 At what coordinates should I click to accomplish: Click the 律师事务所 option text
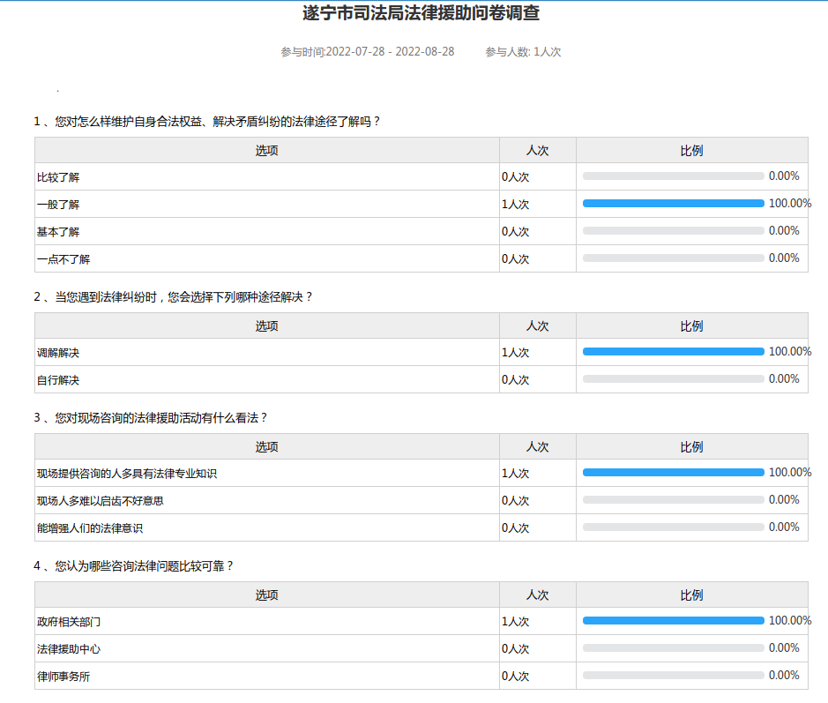tap(63, 677)
